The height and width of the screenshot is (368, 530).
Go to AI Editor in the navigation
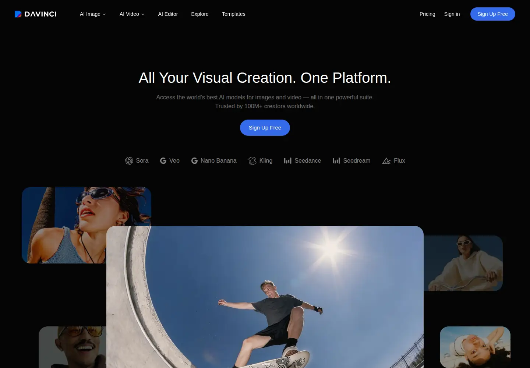point(168,14)
